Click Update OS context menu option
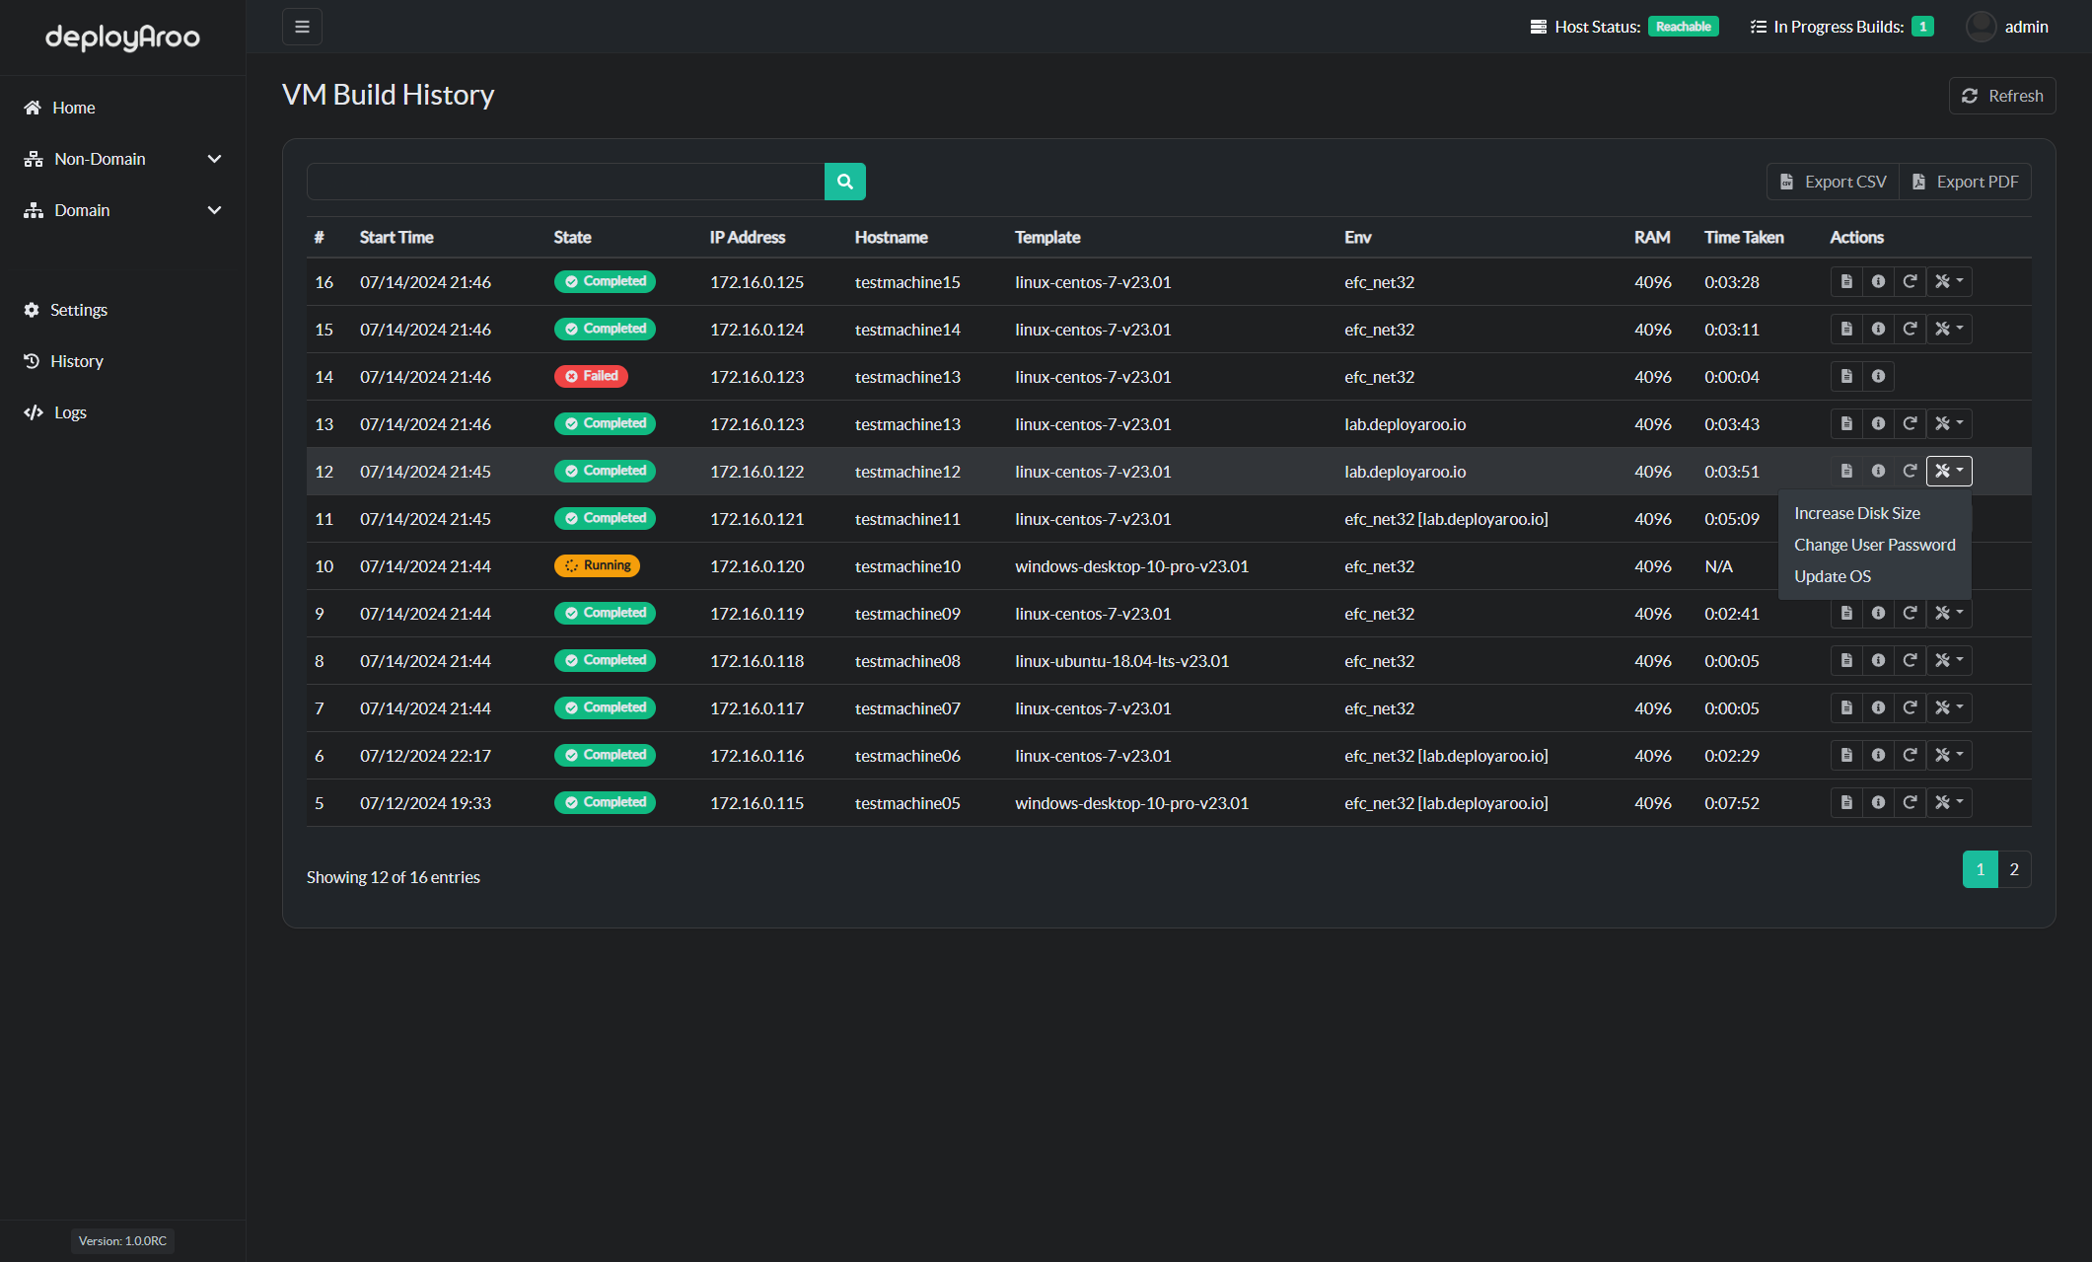Image resolution: width=2092 pixels, height=1262 pixels. tap(1834, 574)
